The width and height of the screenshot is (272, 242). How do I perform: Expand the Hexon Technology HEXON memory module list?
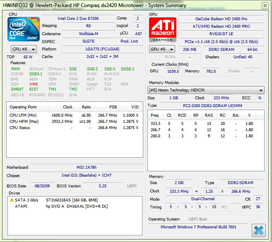(206, 90)
